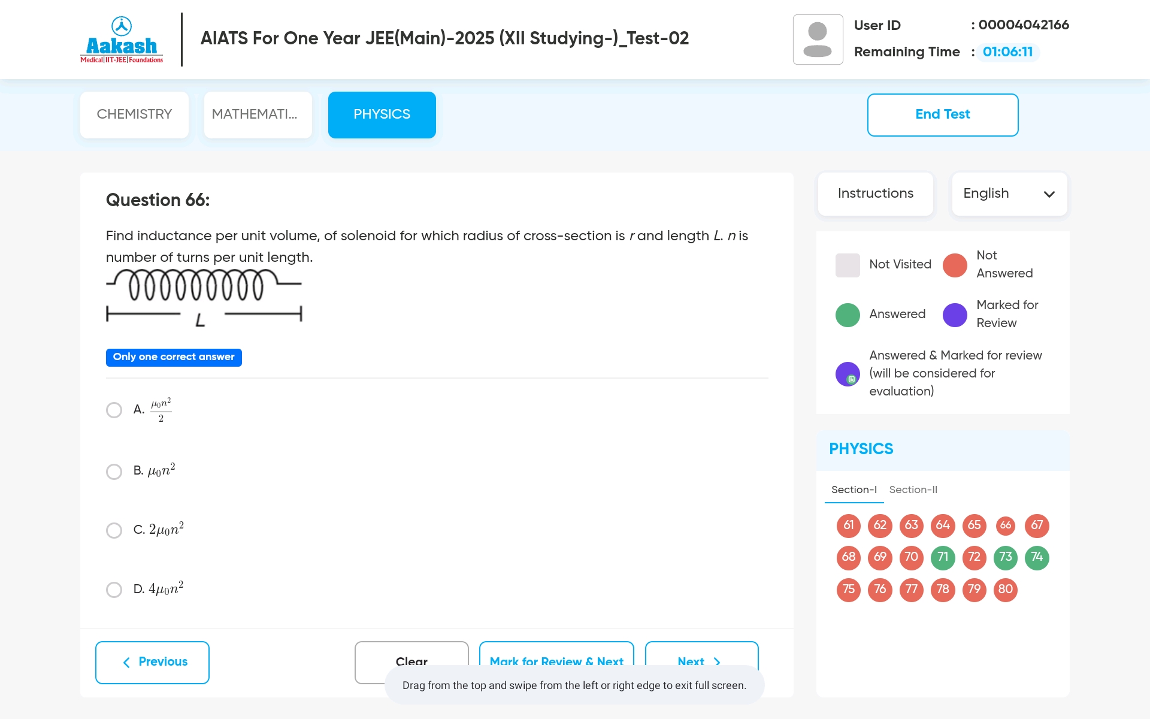Click the 'Only one correct answer' badge
The width and height of the screenshot is (1150, 719).
[174, 357]
